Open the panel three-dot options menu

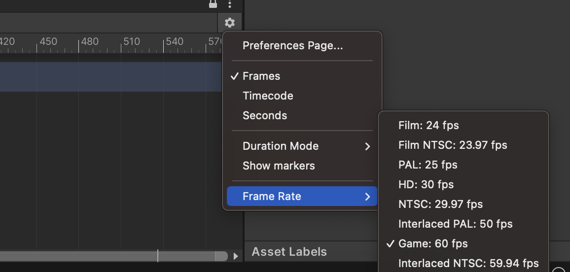230,4
